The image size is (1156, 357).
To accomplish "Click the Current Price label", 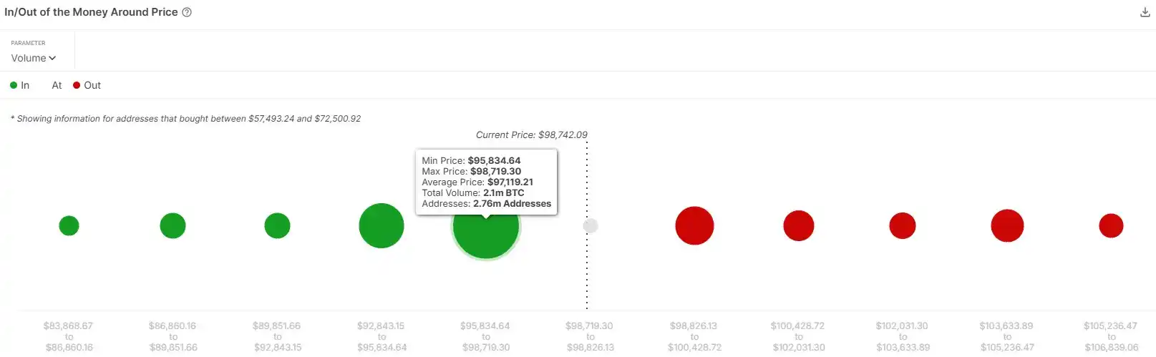I will point(531,135).
